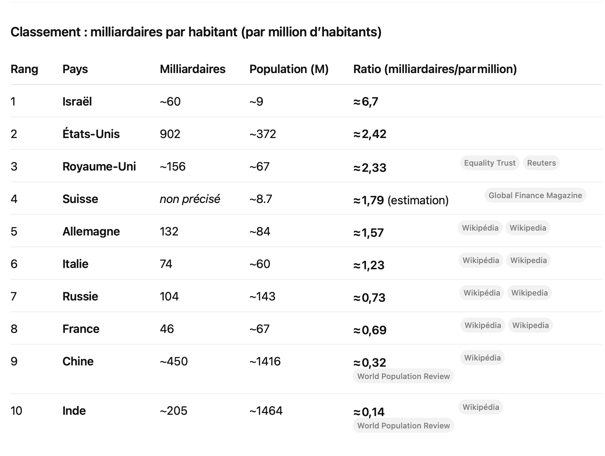Click the Classement table title heading
The height and width of the screenshot is (456, 605).
(196, 32)
